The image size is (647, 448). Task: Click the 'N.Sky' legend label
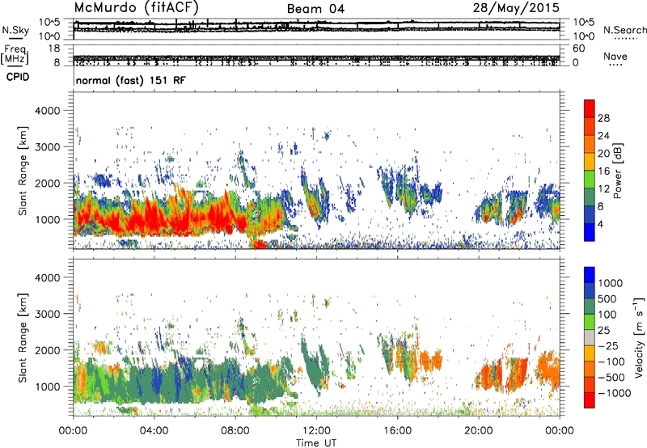[x=15, y=30]
